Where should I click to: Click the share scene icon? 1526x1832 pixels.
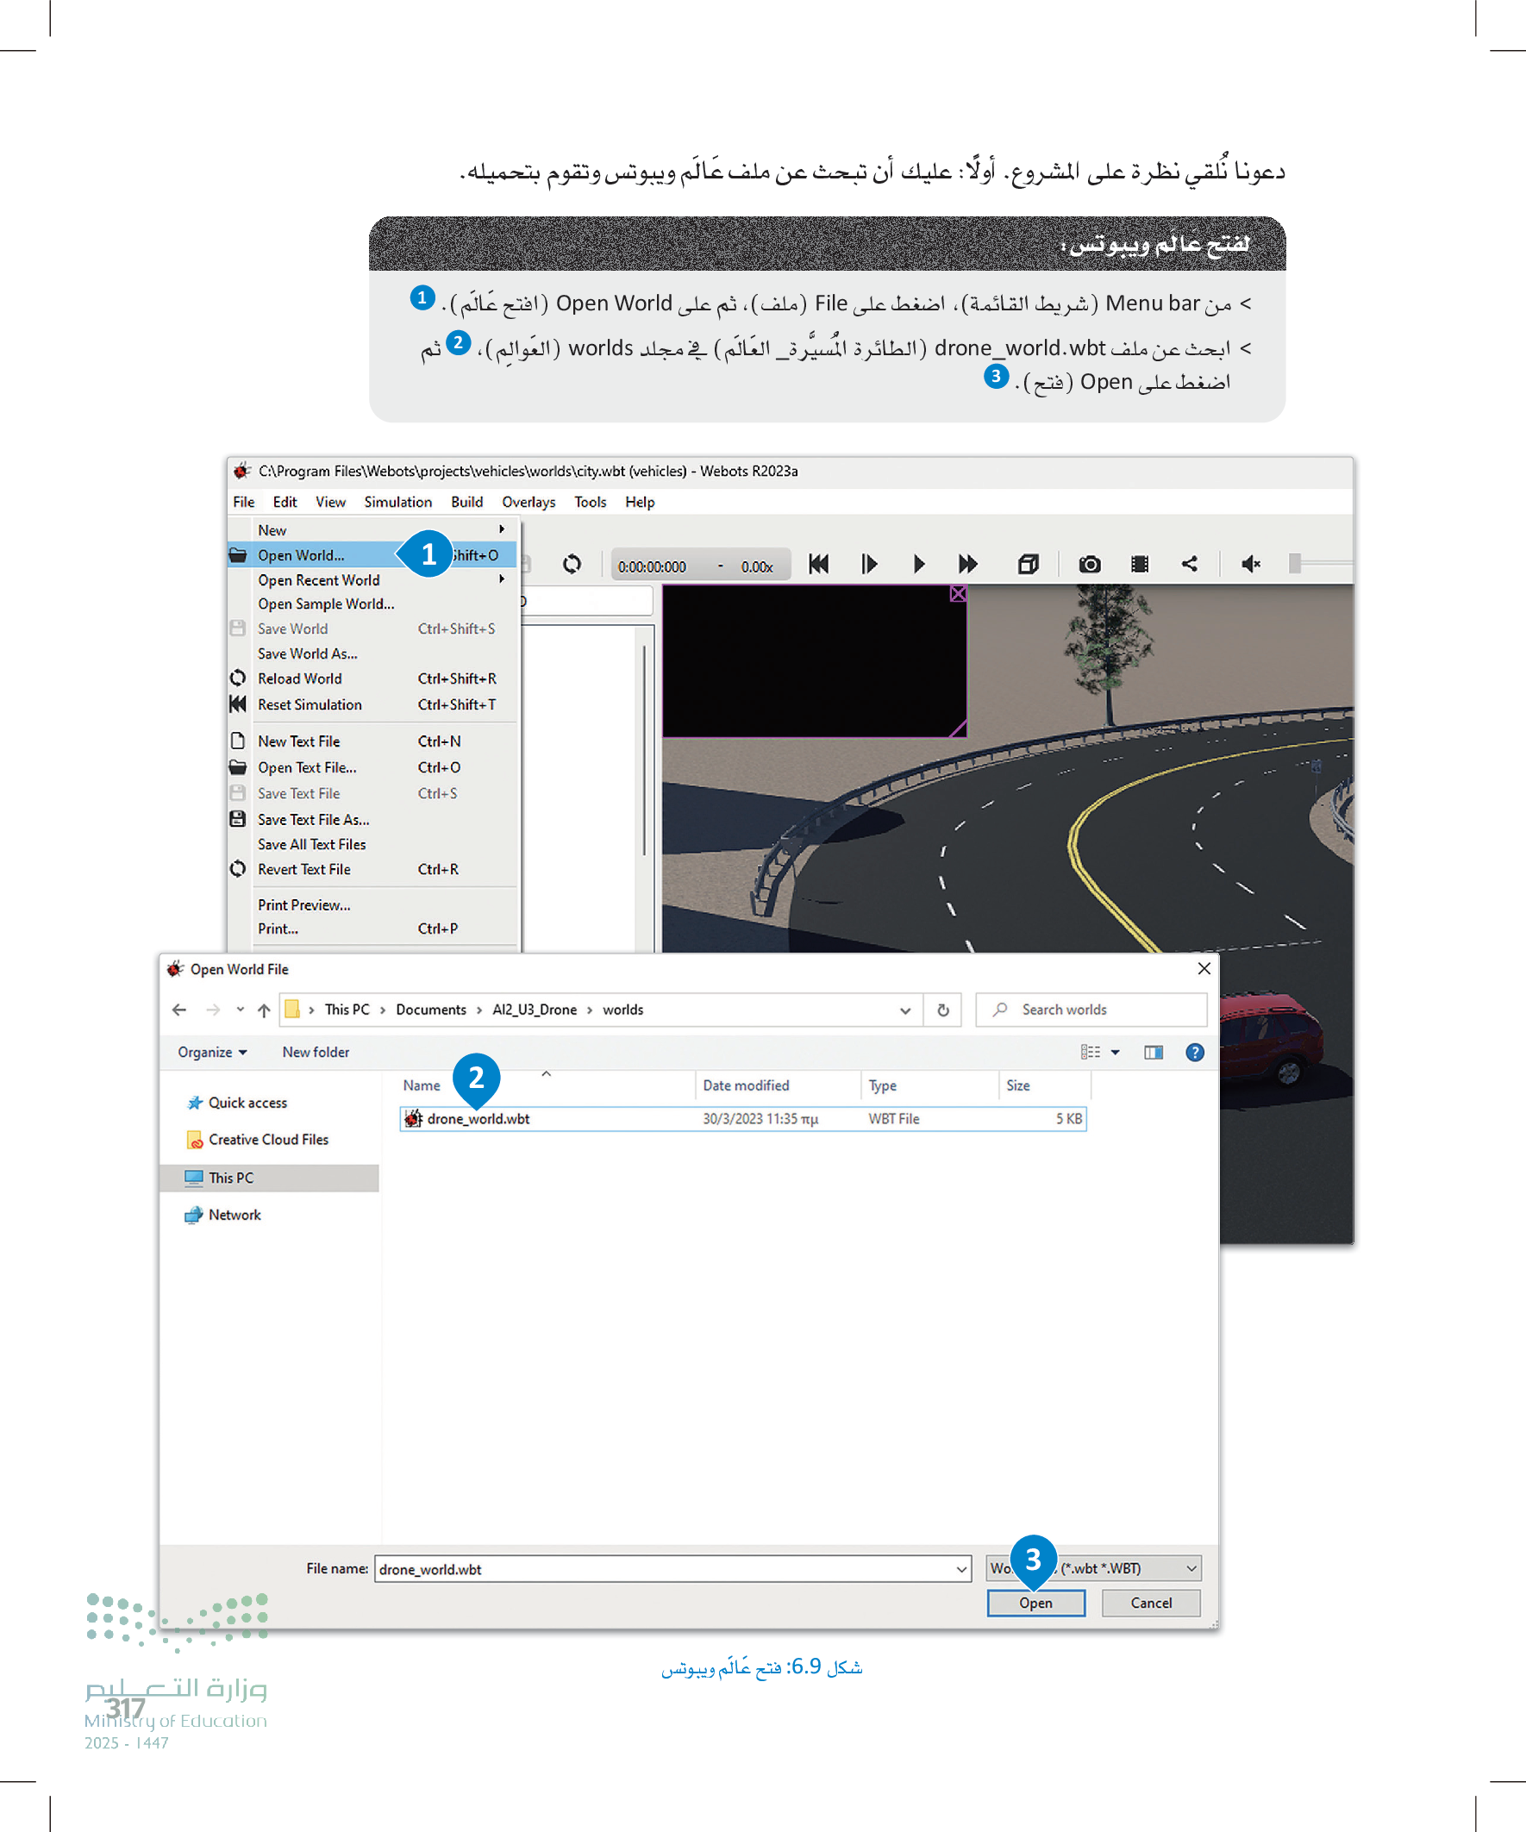(x=1189, y=565)
